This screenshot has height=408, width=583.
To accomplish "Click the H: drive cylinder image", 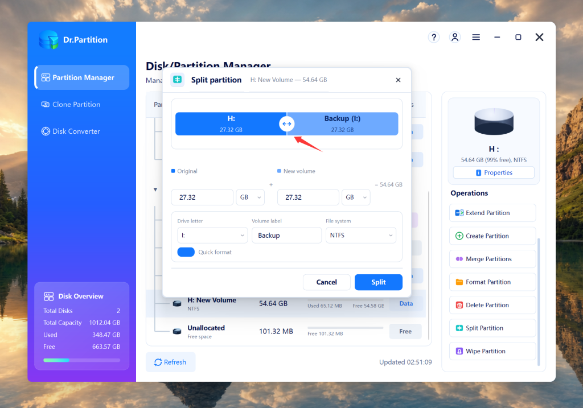I will point(494,122).
